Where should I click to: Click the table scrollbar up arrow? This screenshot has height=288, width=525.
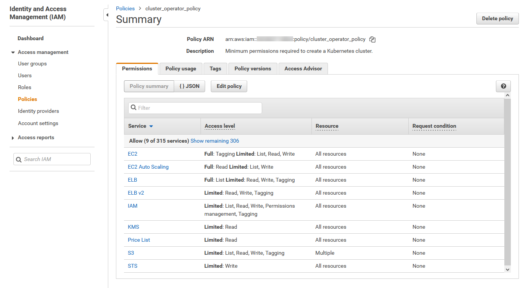click(508, 95)
